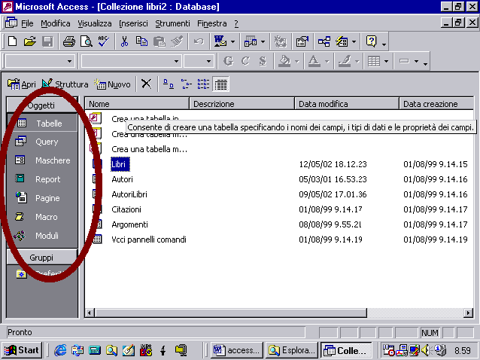Click the Cut scissors icon

click(x=124, y=41)
